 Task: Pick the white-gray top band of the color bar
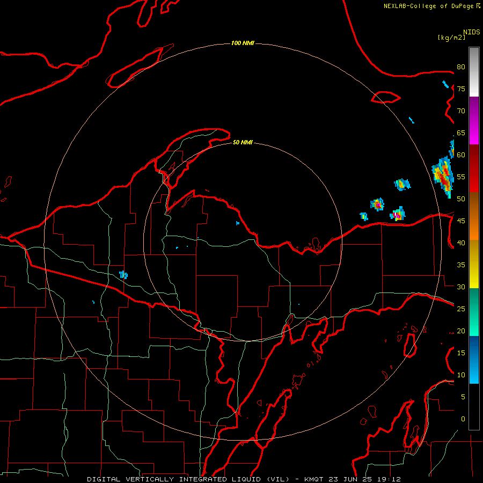point(474,72)
